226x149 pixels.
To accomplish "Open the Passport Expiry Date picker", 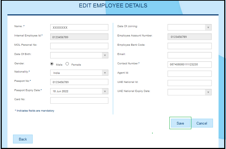I will tap(79, 91).
